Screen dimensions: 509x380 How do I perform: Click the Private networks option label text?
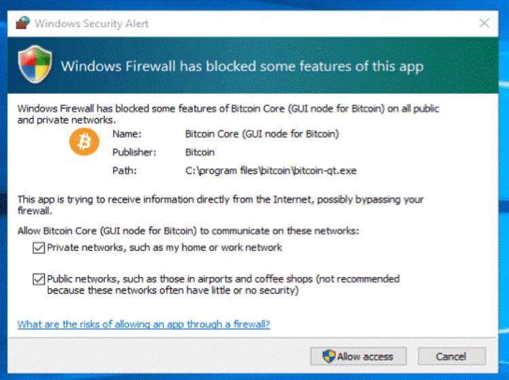pos(164,248)
